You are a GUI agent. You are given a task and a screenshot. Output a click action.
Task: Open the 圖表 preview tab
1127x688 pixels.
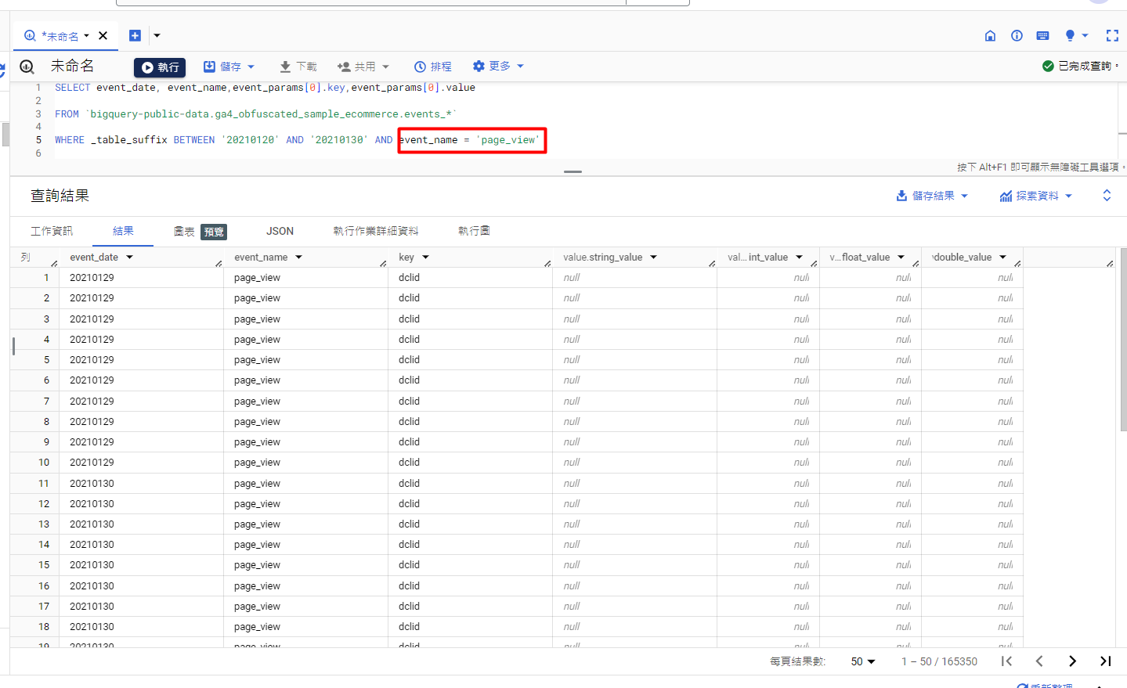pos(200,231)
